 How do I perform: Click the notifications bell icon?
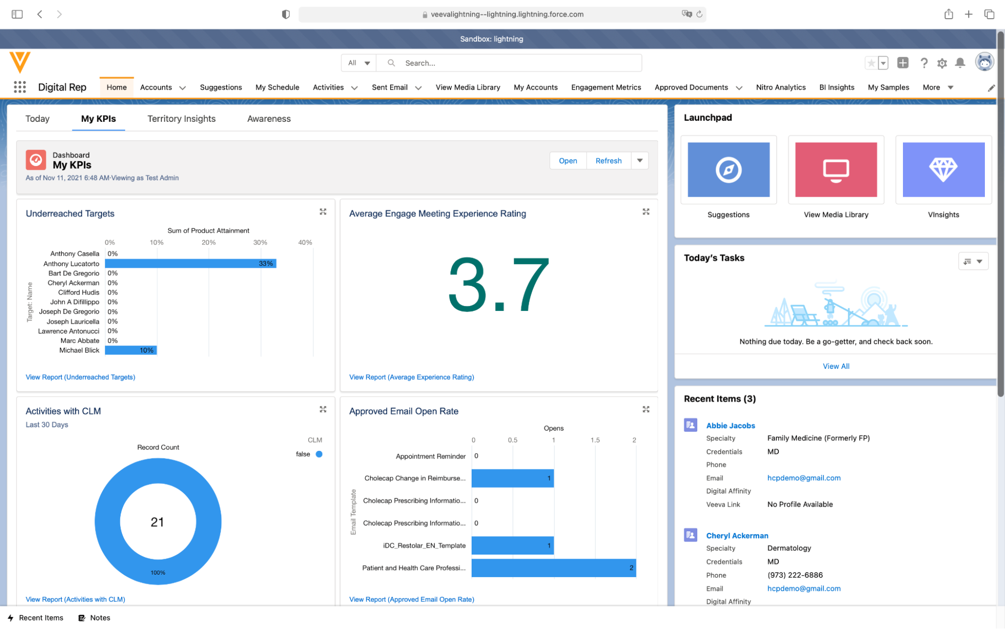[x=960, y=63]
